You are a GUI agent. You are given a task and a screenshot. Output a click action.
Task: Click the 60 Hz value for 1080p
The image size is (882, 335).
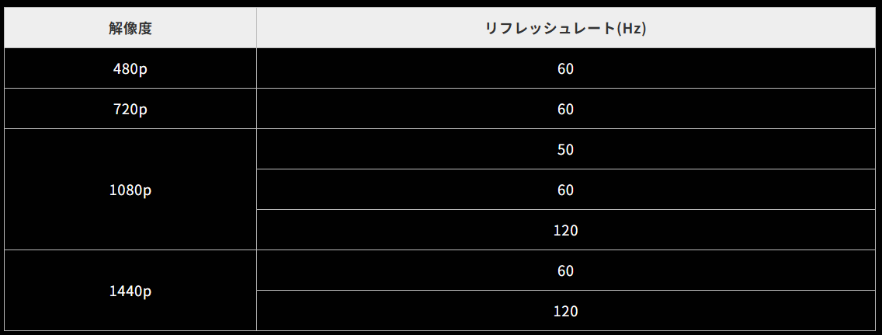(x=565, y=190)
